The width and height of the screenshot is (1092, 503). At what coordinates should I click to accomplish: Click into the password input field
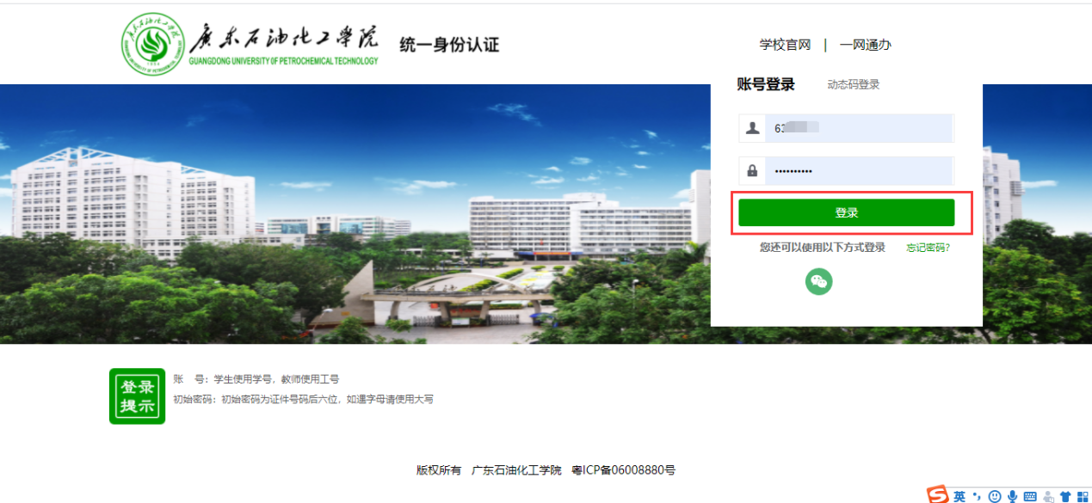coord(859,171)
